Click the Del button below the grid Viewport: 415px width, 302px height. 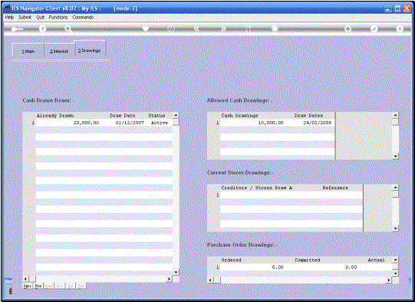[x=81, y=286]
